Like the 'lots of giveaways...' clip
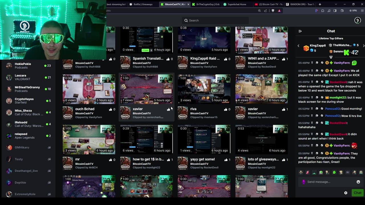 click(283, 160)
